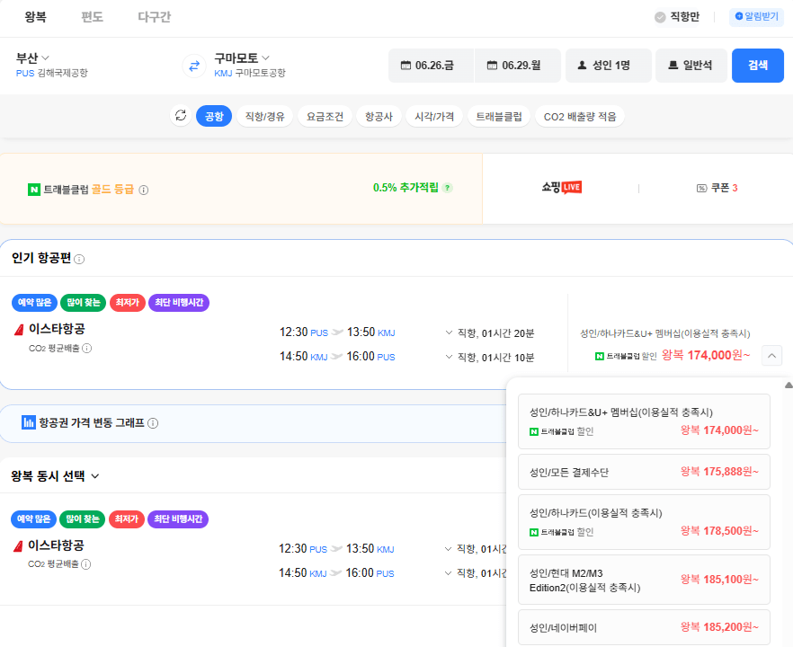Collapse the price options with the up chevron

pos(771,355)
